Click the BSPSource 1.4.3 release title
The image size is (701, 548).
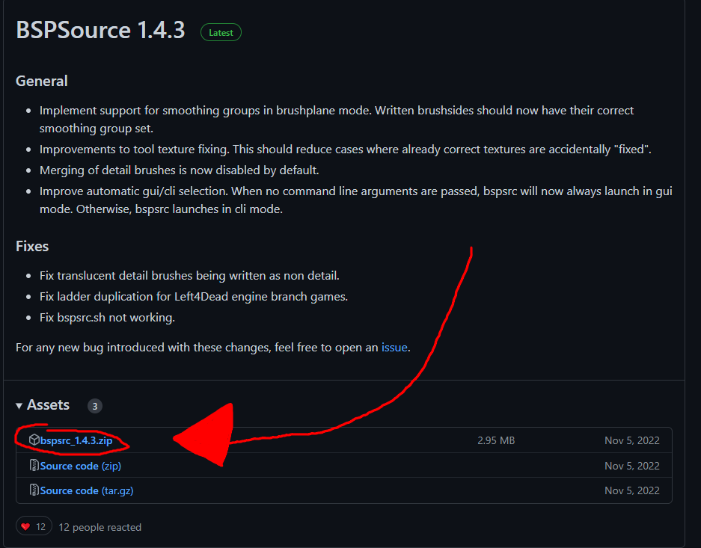(100, 30)
